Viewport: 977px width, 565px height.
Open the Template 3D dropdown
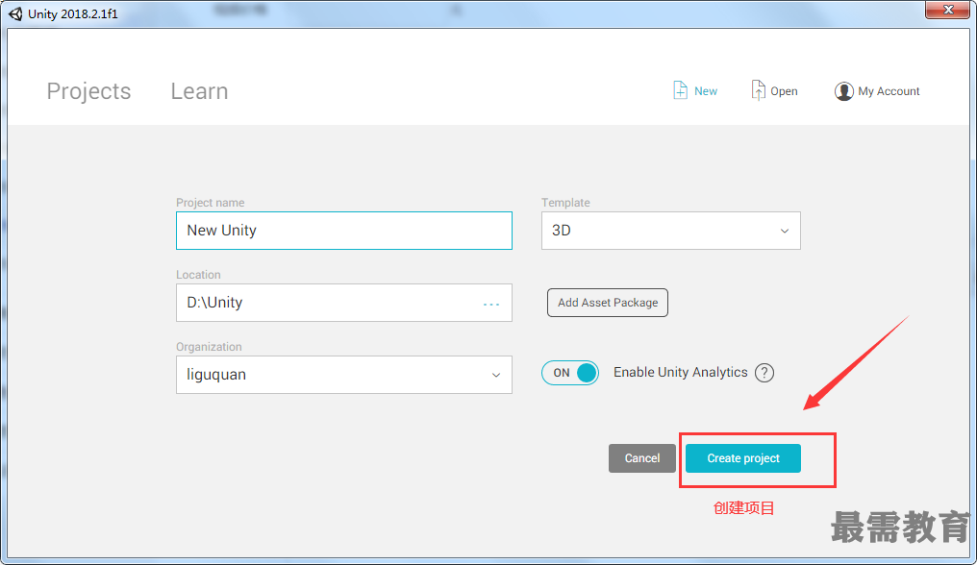point(670,231)
